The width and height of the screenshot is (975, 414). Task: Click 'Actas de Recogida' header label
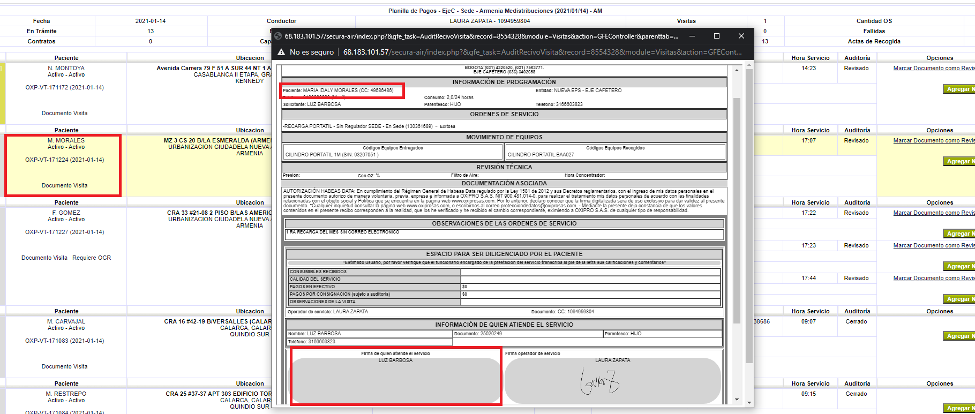(874, 41)
